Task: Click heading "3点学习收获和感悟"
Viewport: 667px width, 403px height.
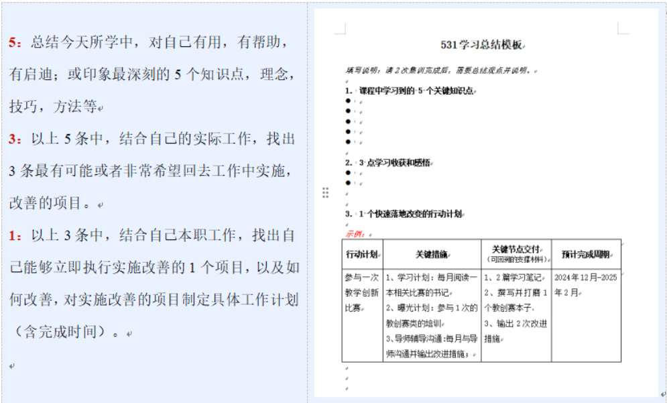Action: [394, 163]
